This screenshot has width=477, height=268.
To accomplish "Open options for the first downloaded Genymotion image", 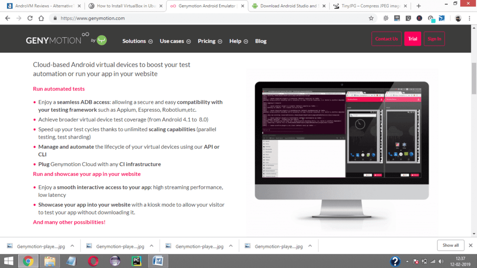I will click(71, 245).
